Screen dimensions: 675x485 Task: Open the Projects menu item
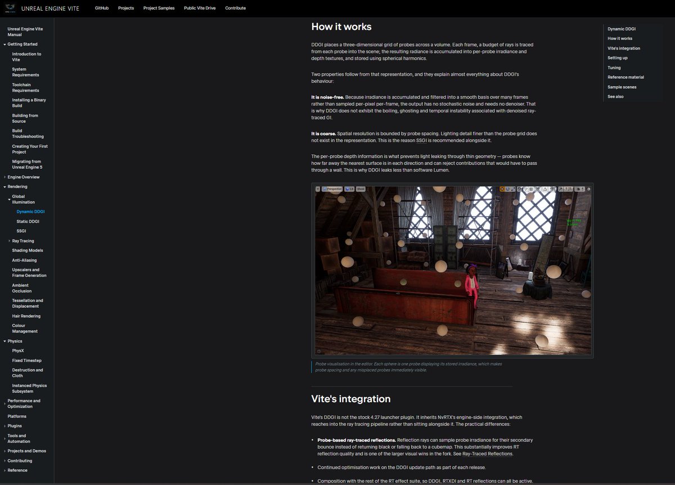[126, 8]
